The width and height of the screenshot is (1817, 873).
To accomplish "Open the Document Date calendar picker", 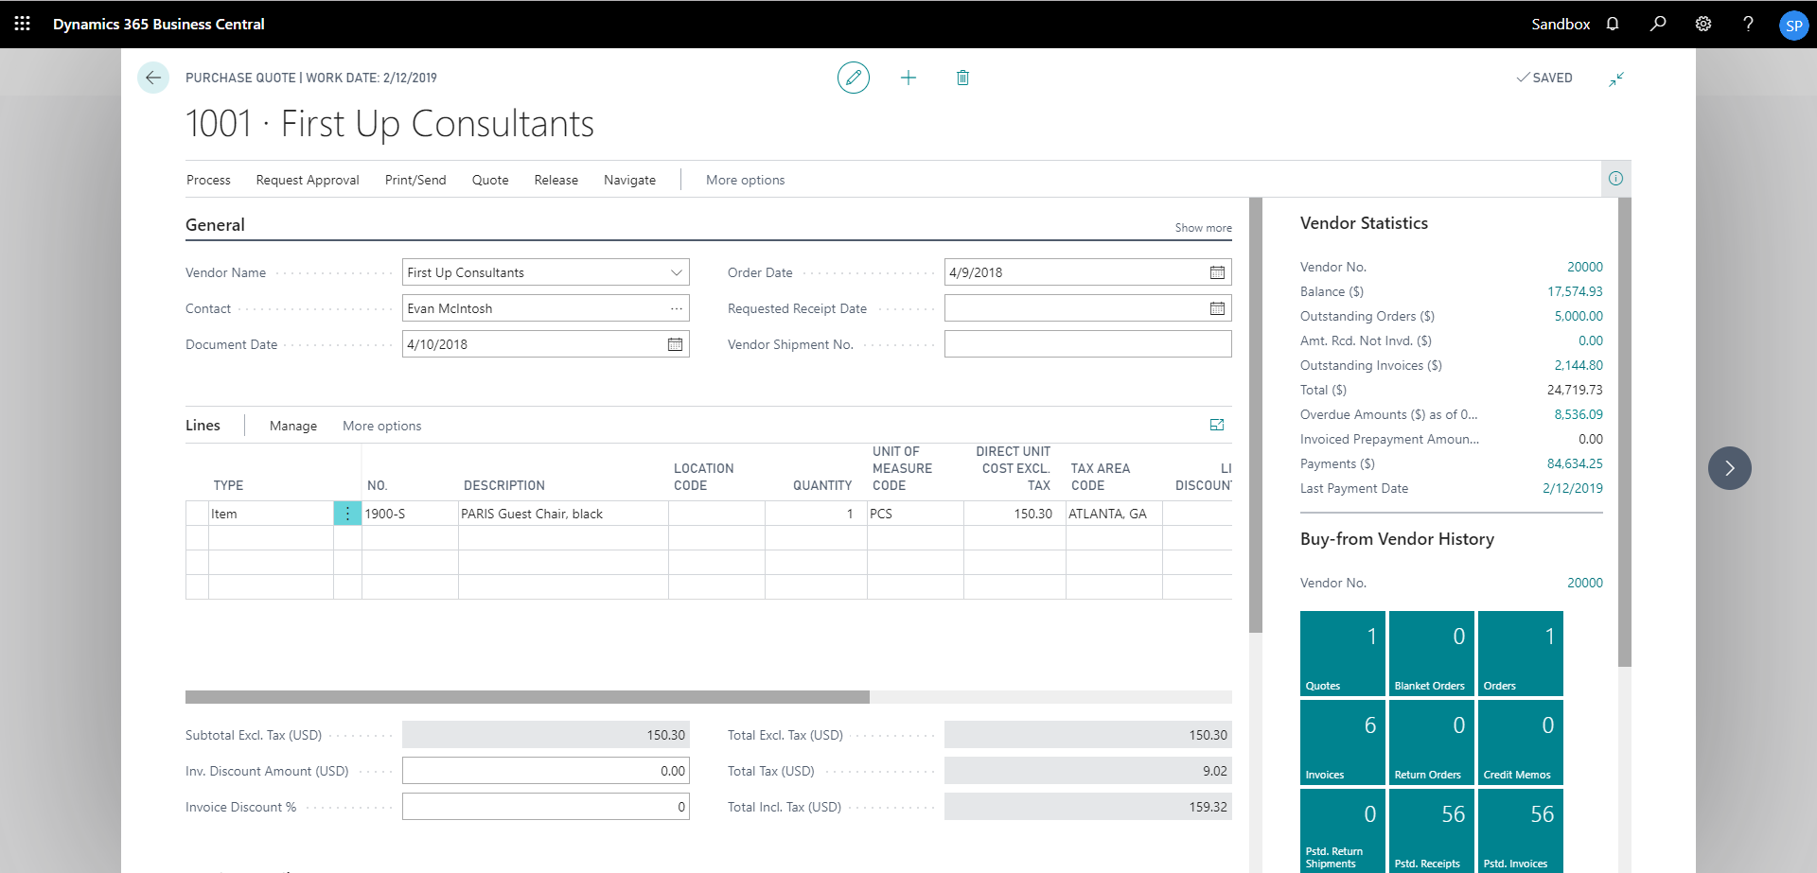I will click(675, 344).
